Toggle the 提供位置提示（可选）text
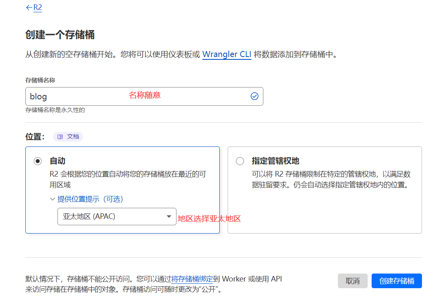 click(90, 199)
